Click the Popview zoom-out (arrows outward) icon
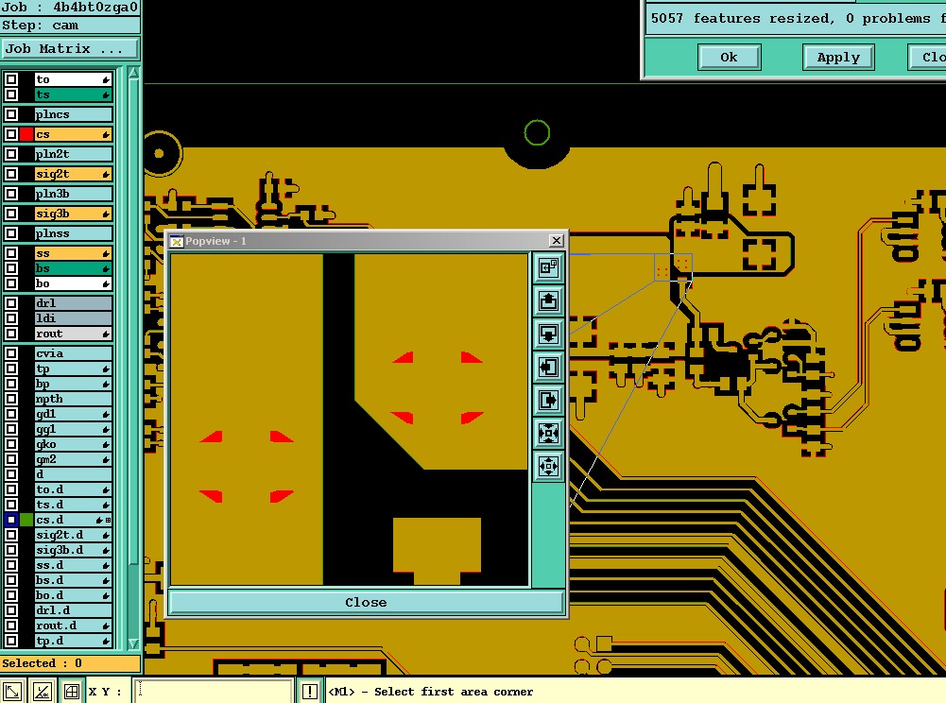 548,466
